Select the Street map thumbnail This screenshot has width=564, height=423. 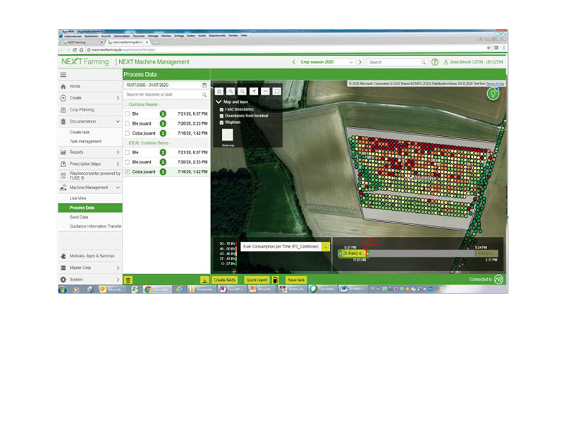tap(227, 135)
